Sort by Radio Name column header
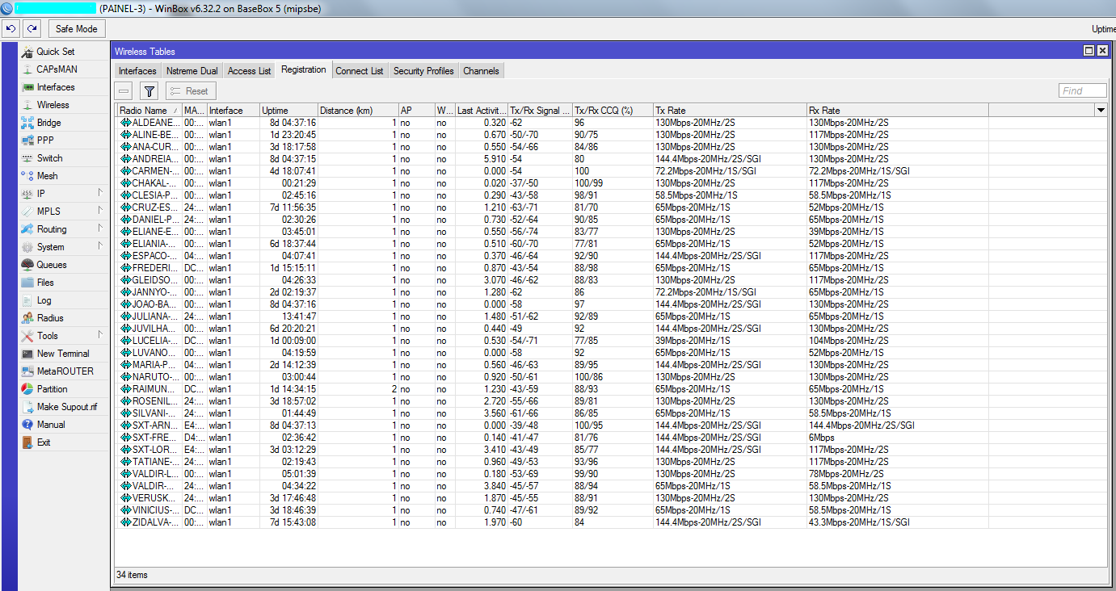Viewport: 1116px width, 591px height. click(x=149, y=111)
